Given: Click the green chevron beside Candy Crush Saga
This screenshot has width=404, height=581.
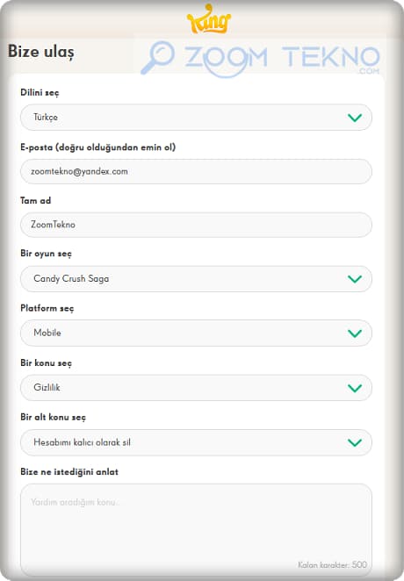Looking at the screenshot, I should pos(355,279).
